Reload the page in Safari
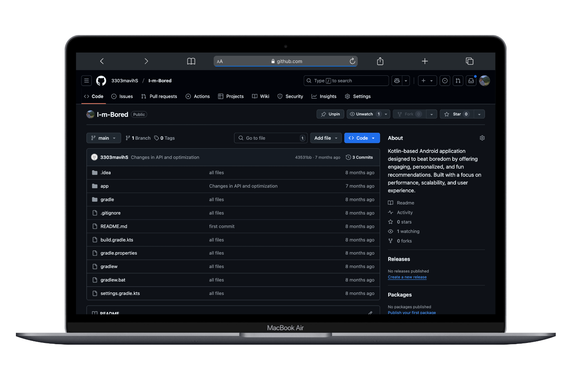Screen dimensions: 571x380 [352, 61]
